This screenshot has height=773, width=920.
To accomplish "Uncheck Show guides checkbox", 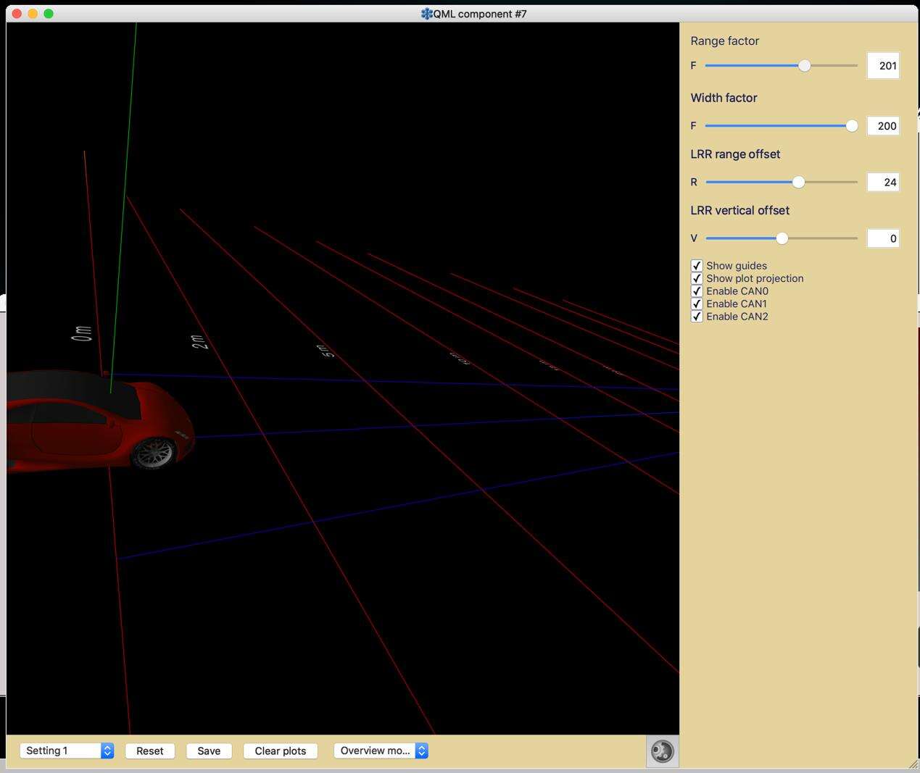I will (x=697, y=266).
